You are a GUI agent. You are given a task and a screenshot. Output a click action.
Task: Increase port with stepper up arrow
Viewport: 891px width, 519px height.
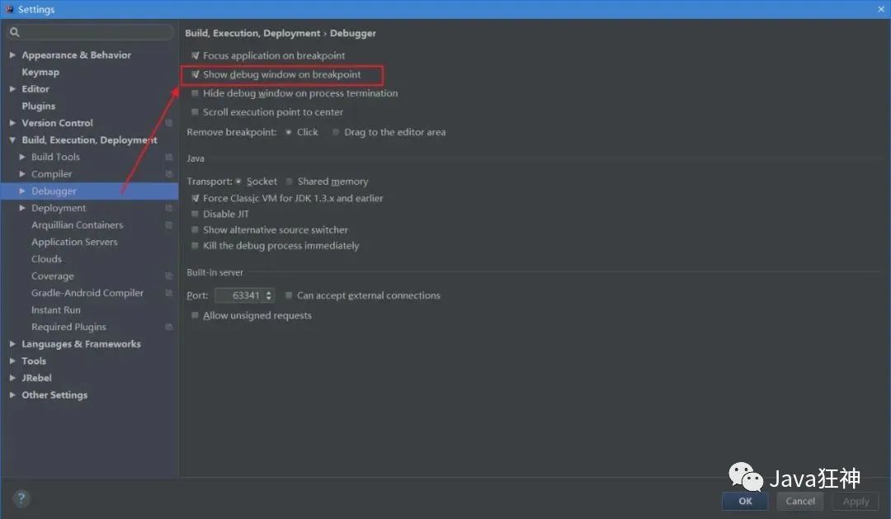click(269, 292)
